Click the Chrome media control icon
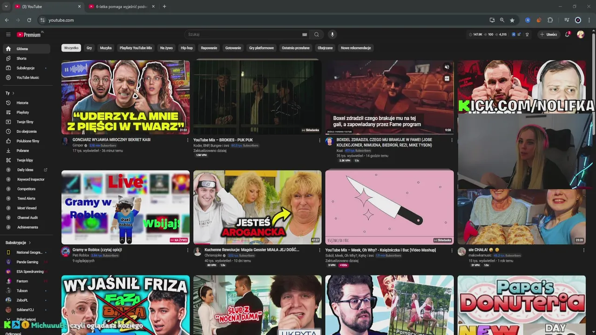 (x=567, y=20)
